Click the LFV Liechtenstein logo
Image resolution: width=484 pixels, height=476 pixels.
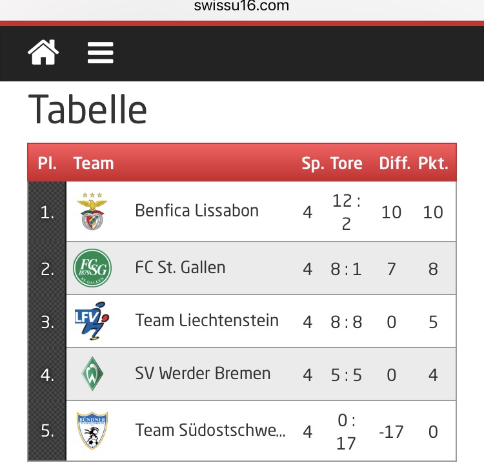92,321
